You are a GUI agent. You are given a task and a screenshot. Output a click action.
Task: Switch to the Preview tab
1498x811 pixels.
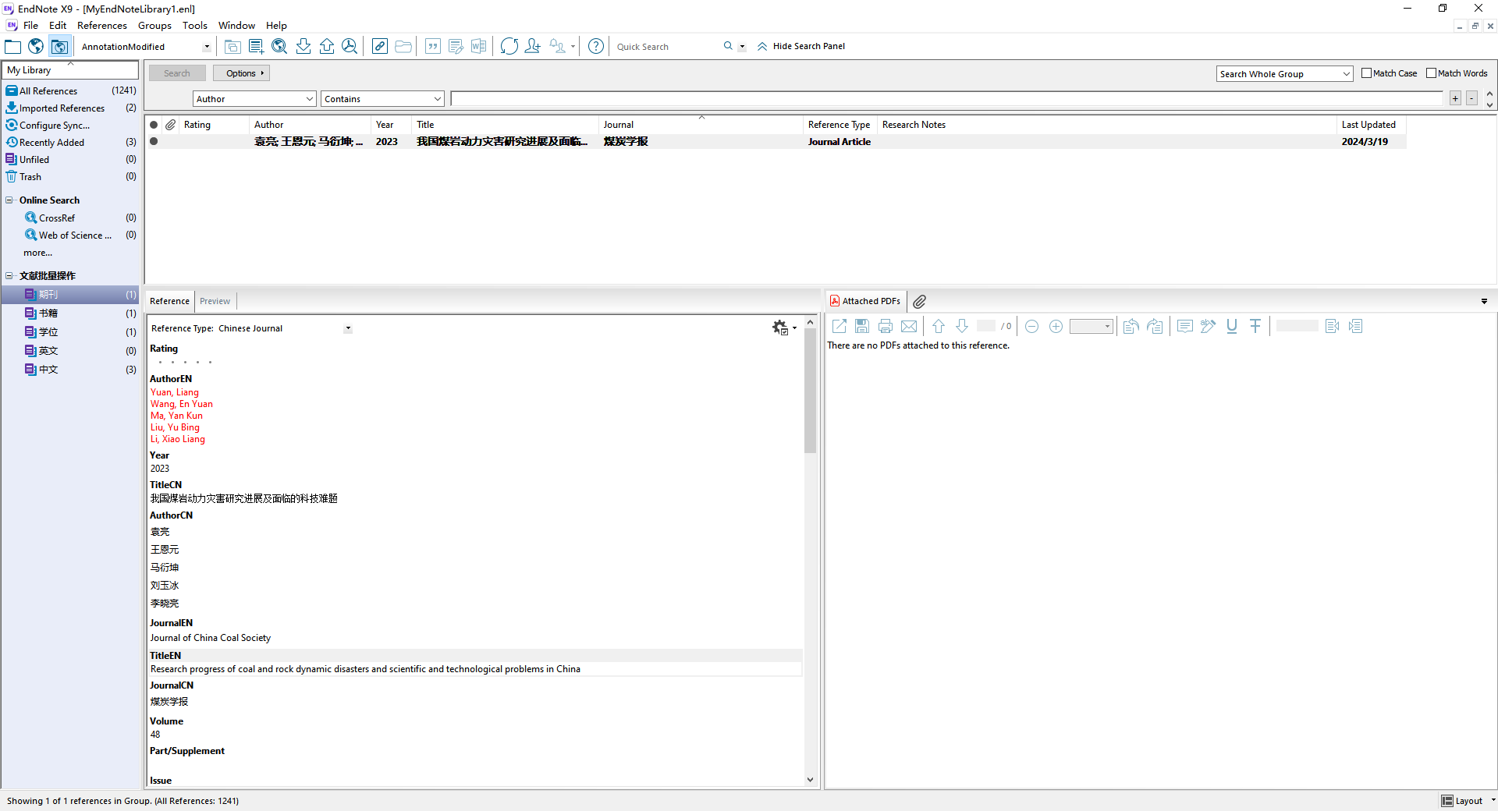[215, 301]
